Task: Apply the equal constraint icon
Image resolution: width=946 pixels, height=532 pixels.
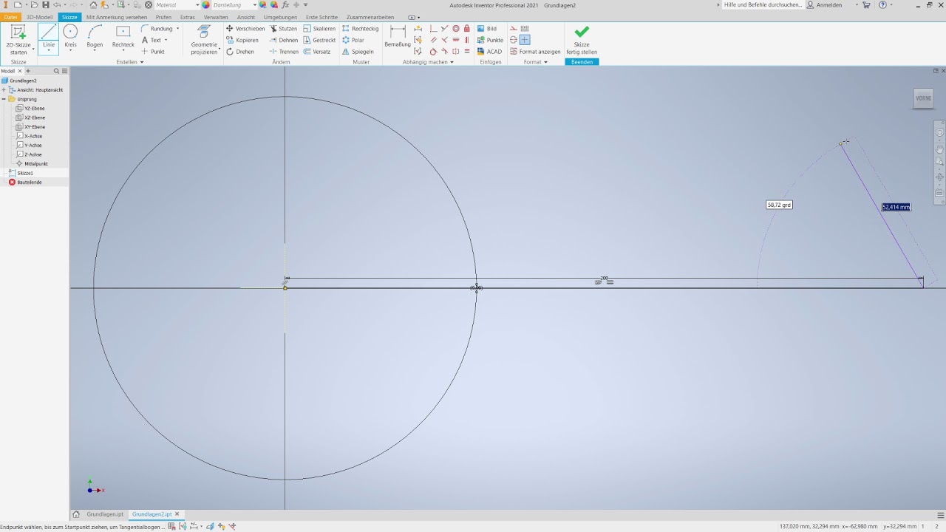Action: pos(467,52)
